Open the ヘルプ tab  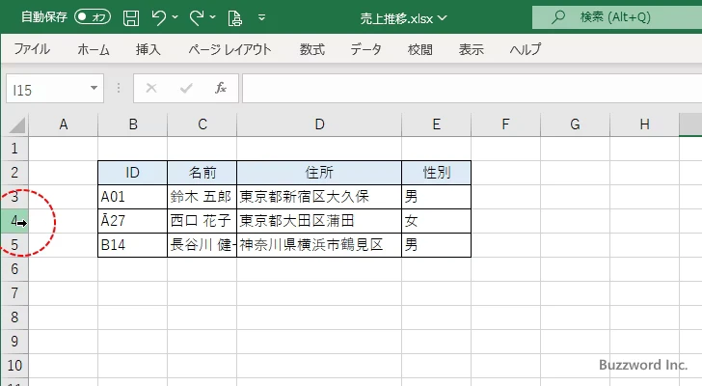tap(526, 49)
